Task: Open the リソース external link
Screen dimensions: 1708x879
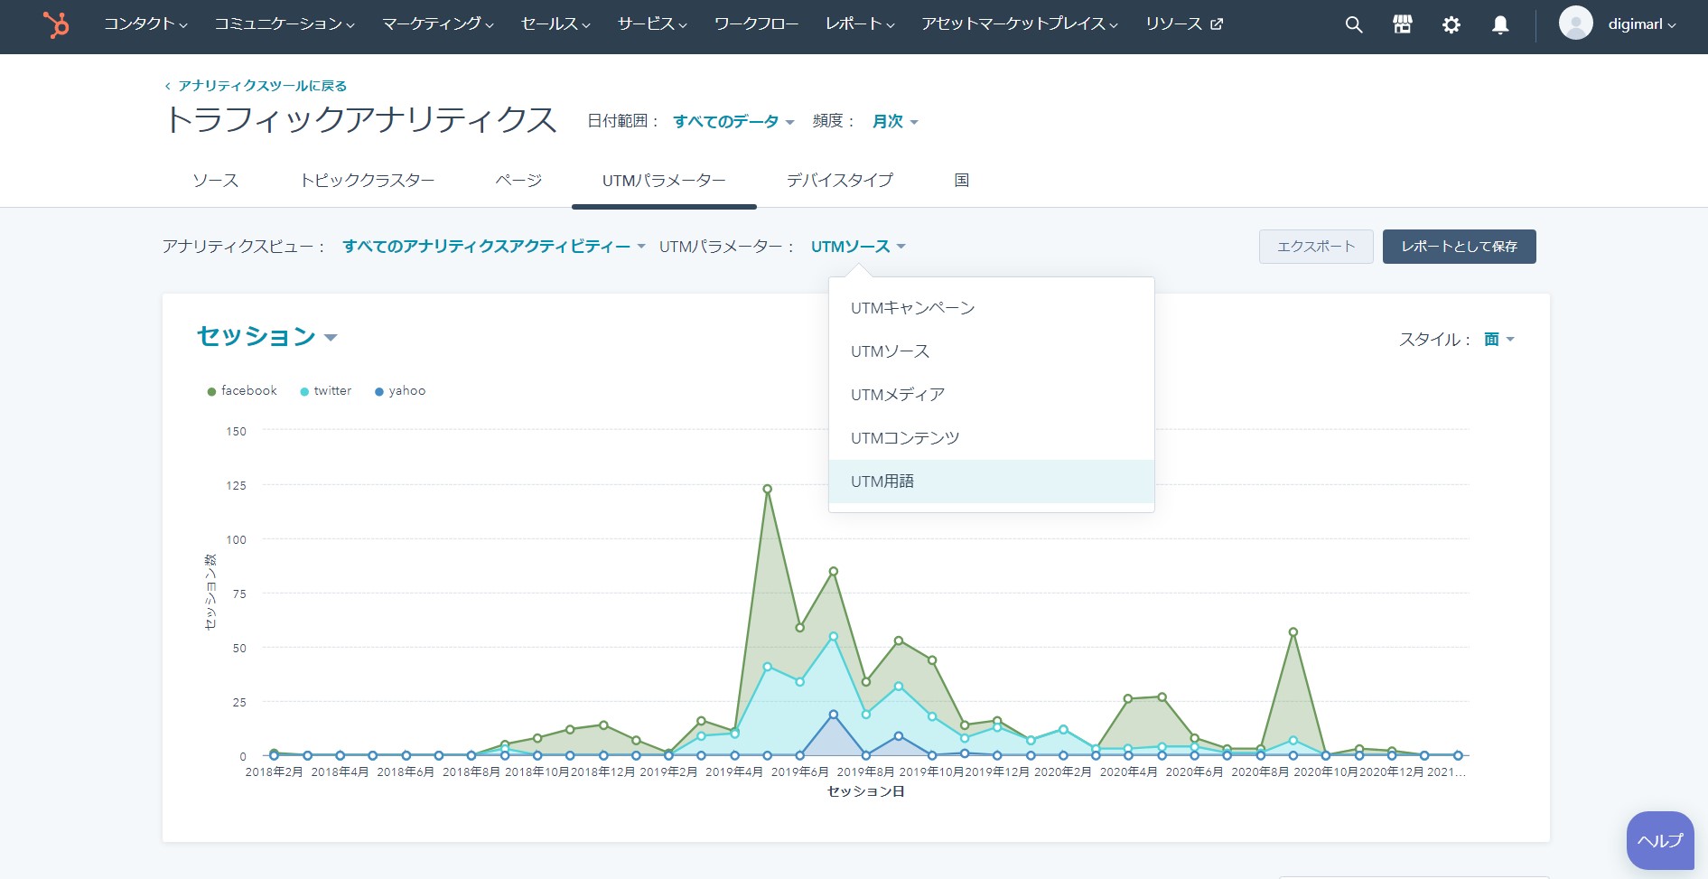Action: 1183,24
